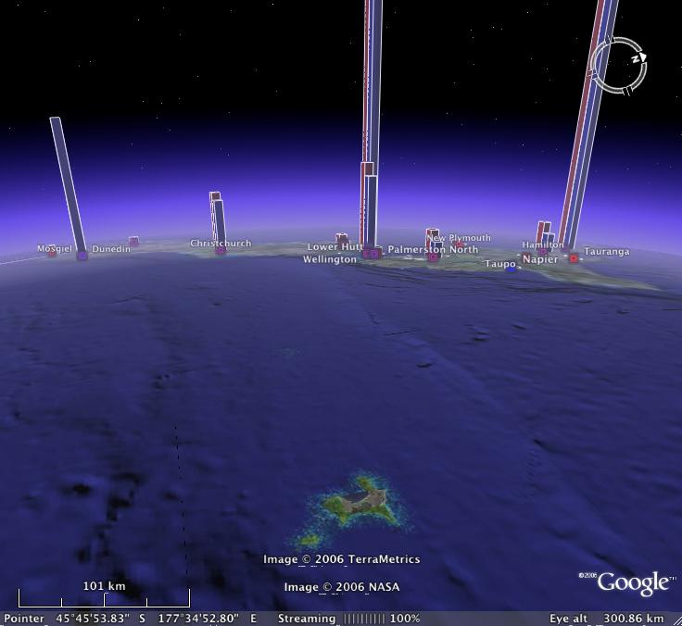
Task: Select the Christchurch placemark marker
Action: coord(221,251)
